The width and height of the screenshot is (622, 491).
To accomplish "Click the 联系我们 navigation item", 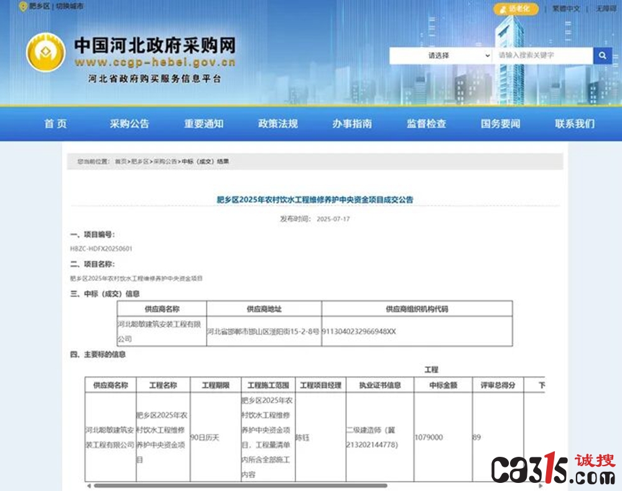I will pyautogui.click(x=575, y=124).
